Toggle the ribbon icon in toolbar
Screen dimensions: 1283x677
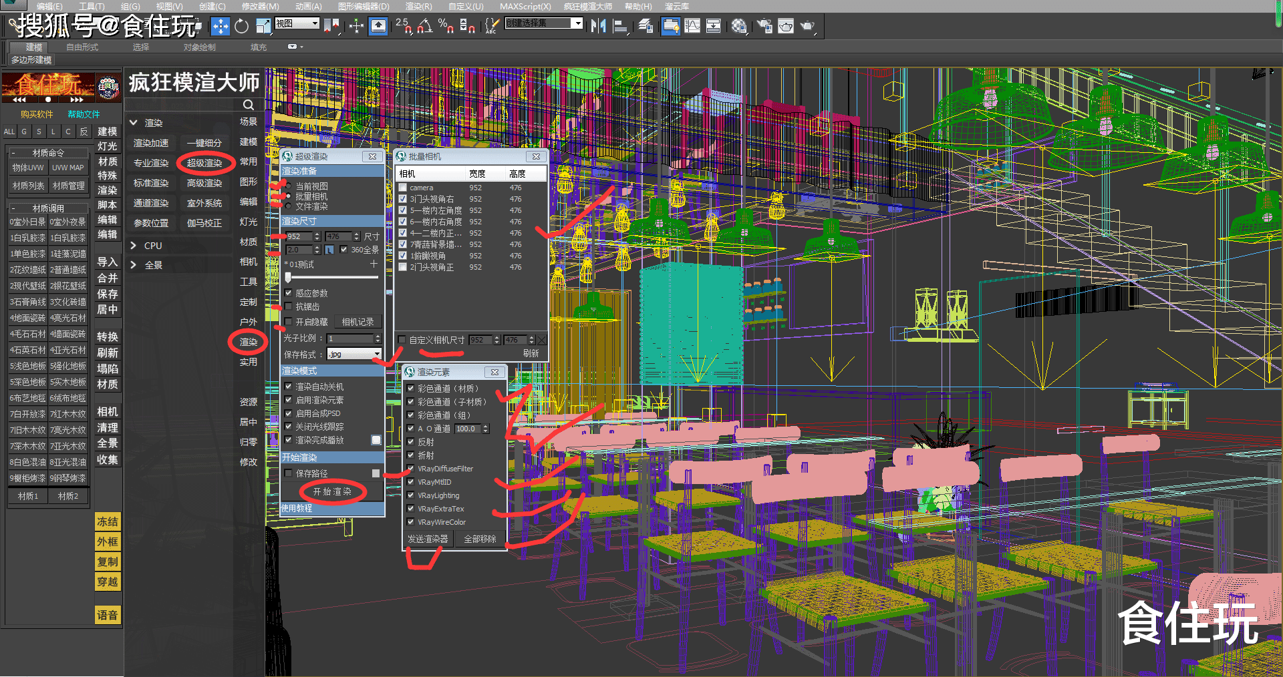(x=670, y=26)
